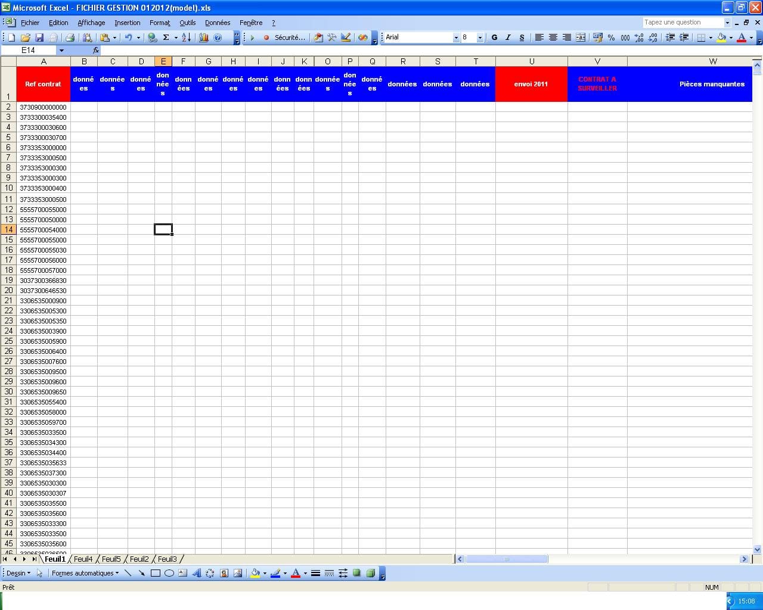The height and width of the screenshot is (610, 763).
Task: Open the Borders dropdown arrow
Action: click(x=711, y=38)
